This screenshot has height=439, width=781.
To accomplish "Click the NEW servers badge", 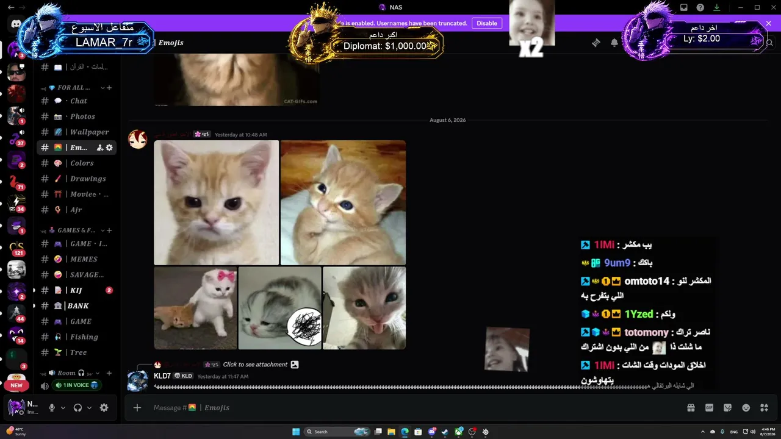I will [x=16, y=385].
